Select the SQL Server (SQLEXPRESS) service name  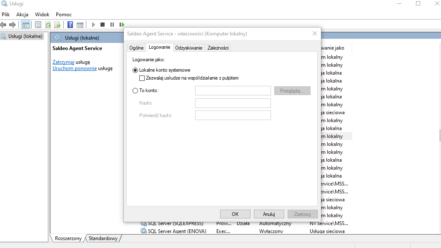[175, 223]
